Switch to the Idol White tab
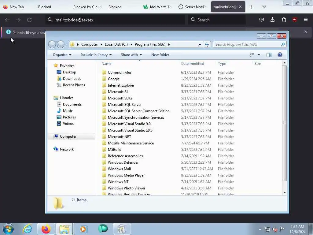Viewport: 313px width, 235px height. pos(158,7)
